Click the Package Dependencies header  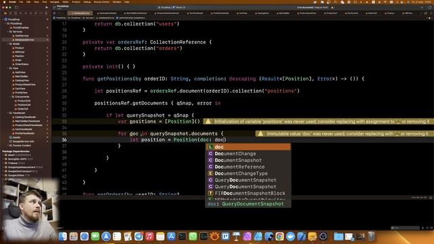click(16, 151)
